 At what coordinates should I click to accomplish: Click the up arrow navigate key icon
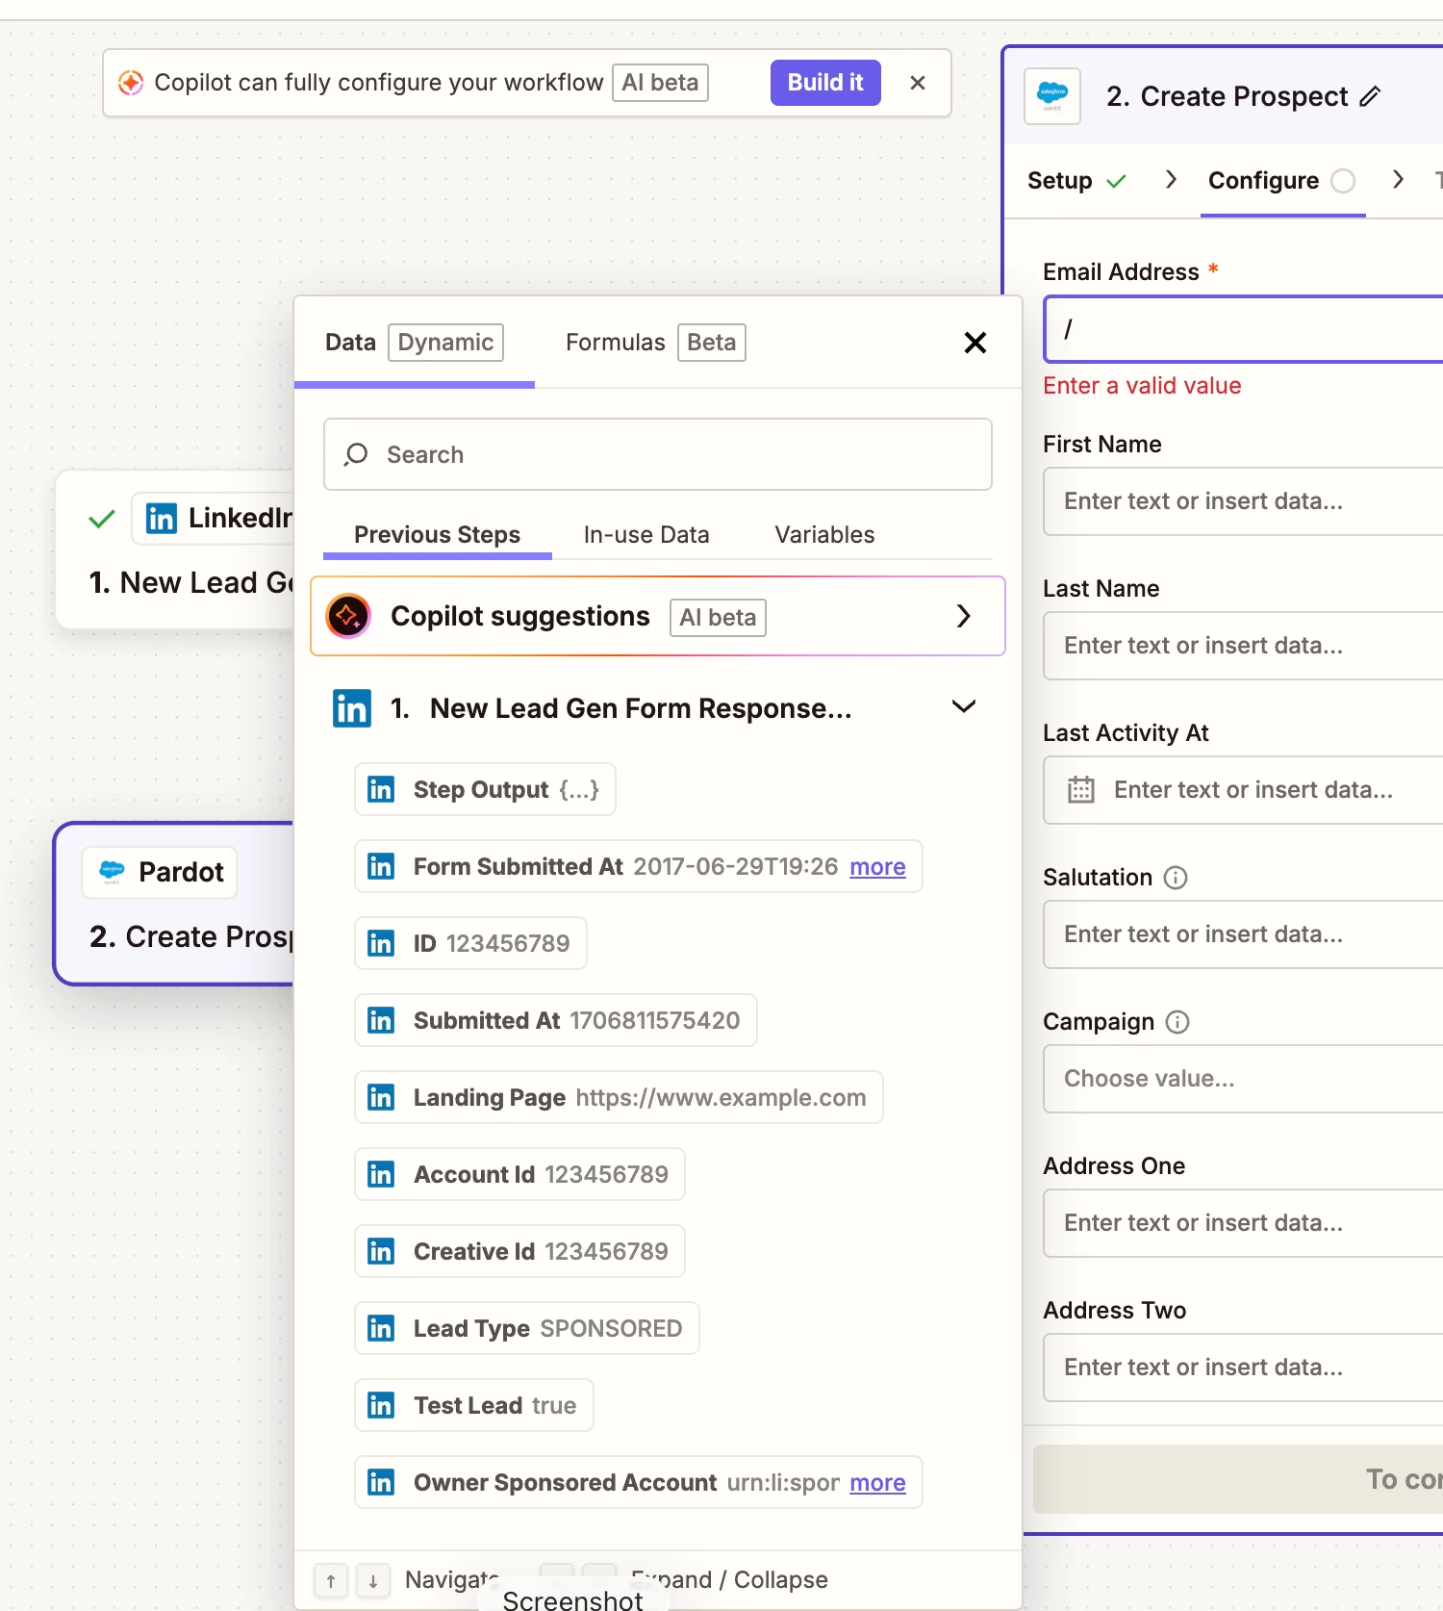331,1580
